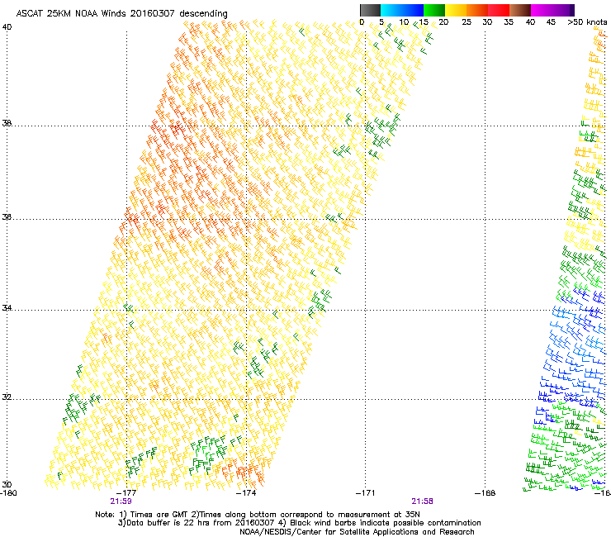The image size is (611, 537).
Task: Click the purple '21:58' swath time label
Action: pos(423,501)
